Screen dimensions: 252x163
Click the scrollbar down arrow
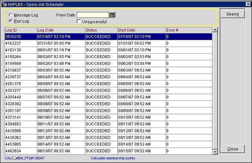(215, 151)
